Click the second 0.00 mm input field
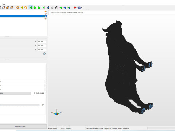 [x=42, y=45]
